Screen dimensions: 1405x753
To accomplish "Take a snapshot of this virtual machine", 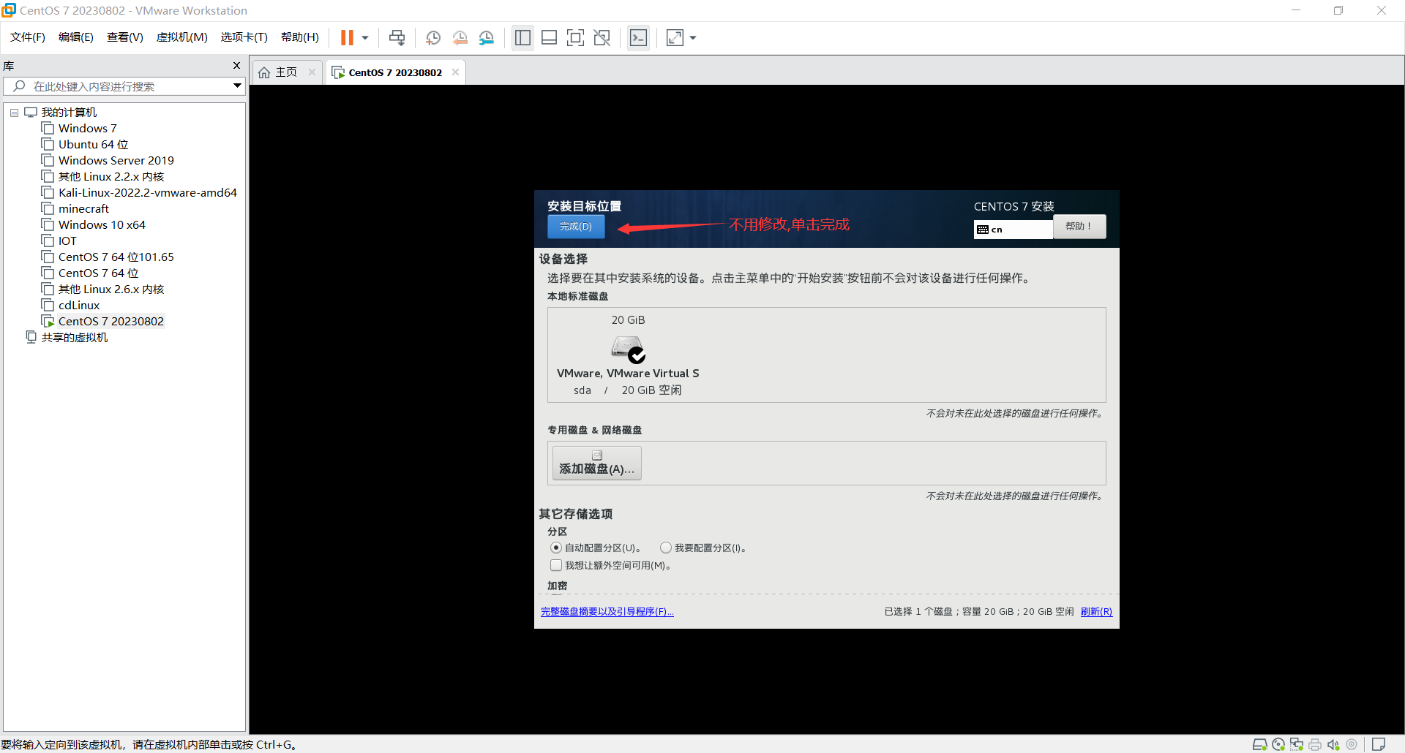I will (x=433, y=37).
